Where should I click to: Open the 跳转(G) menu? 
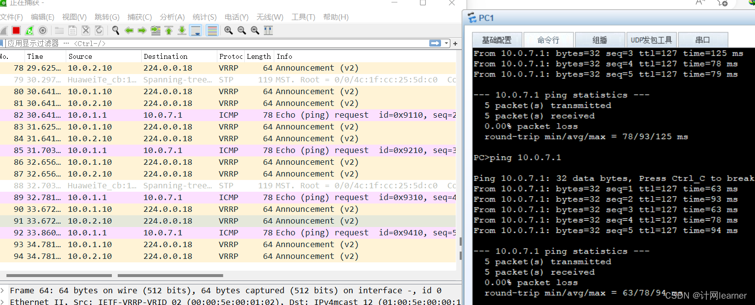(107, 17)
